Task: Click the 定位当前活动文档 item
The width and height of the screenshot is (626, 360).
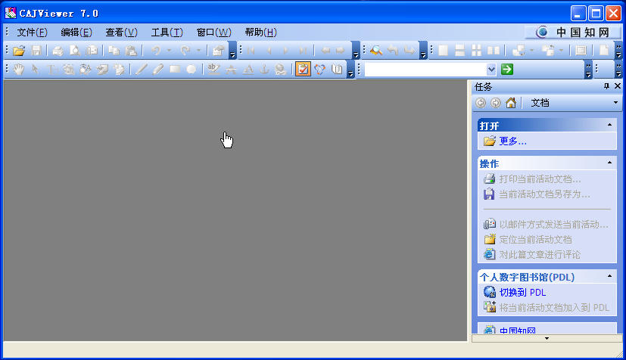Action: click(535, 240)
